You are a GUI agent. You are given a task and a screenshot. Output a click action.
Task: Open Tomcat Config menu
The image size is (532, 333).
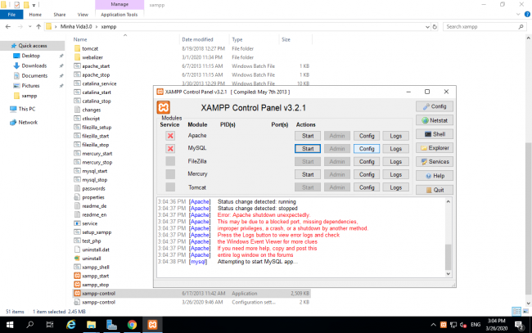point(367,187)
